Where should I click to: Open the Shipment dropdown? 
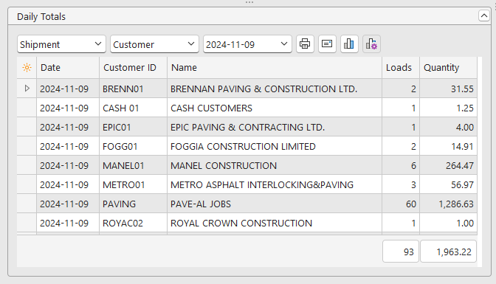click(61, 44)
